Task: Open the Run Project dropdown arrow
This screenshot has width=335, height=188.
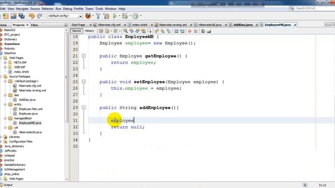Action: tap(119, 16)
